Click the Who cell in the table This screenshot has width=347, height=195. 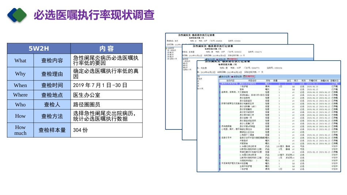[20, 105]
